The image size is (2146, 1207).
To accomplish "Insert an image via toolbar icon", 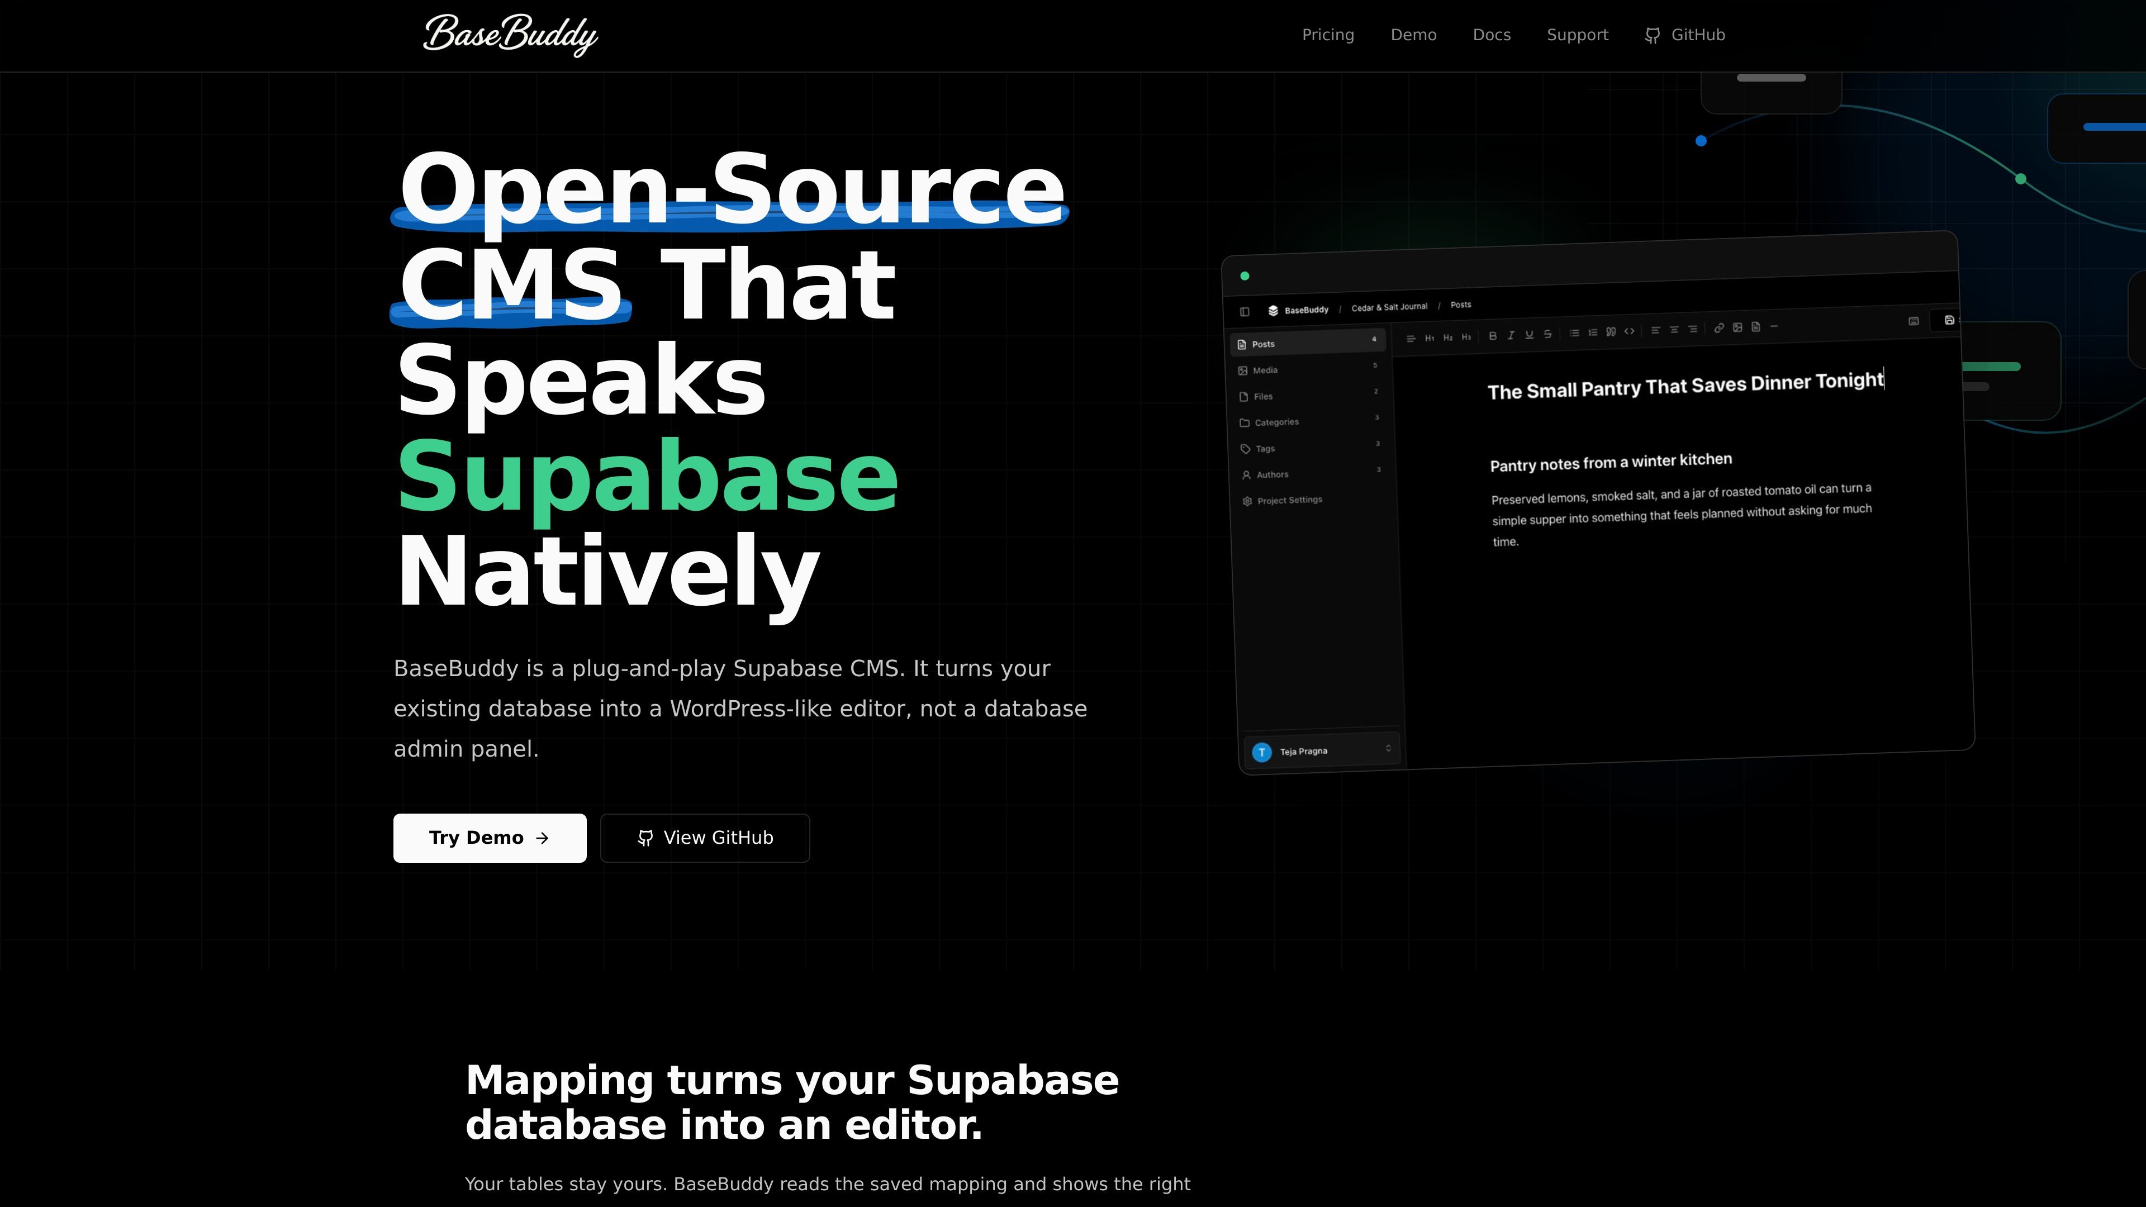I will click(1737, 327).
